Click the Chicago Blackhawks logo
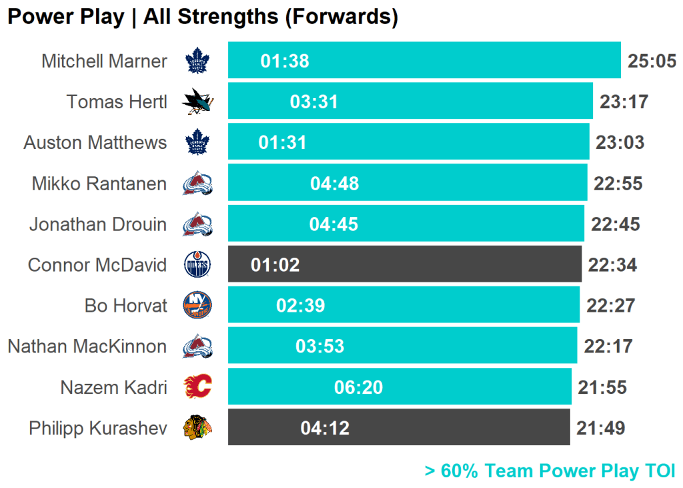Image resolution: width=683 pixels, height=488 pixels. coord(197,428)
